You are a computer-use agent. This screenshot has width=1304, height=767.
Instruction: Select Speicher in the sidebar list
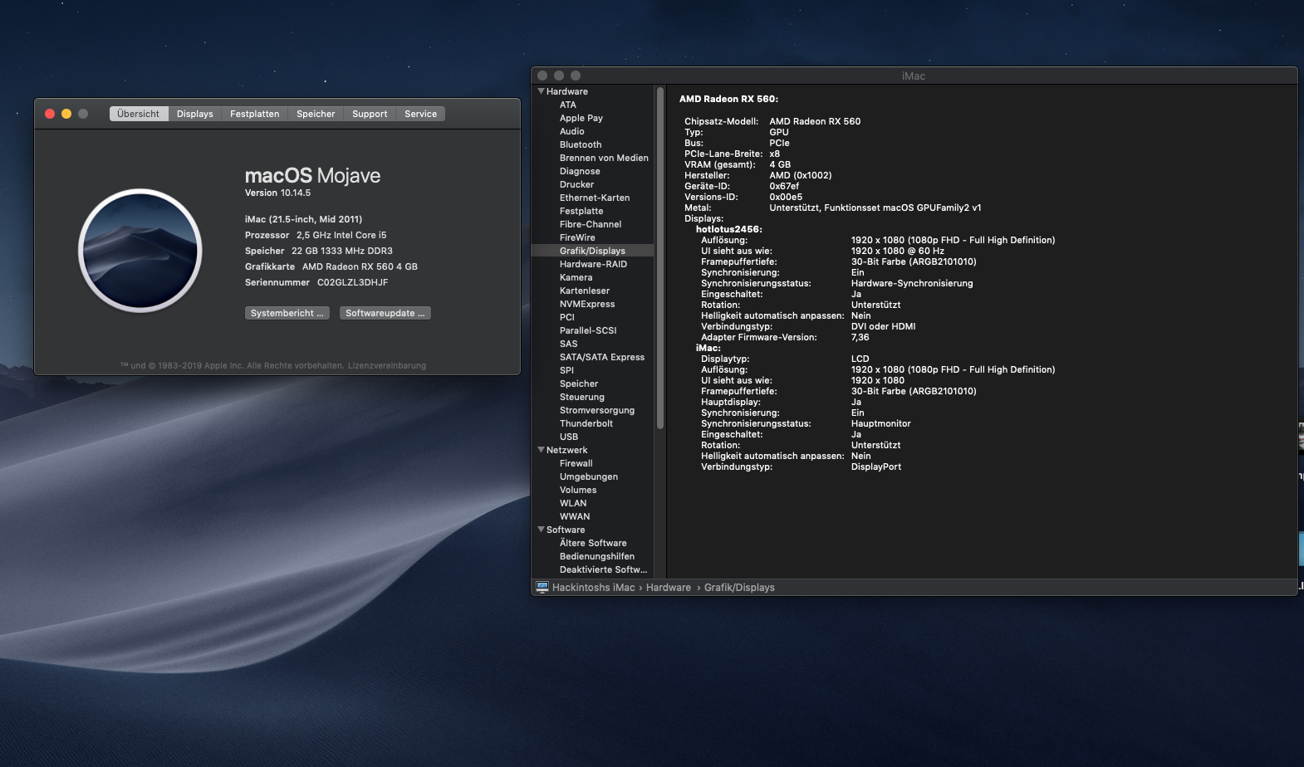pyautogui.click(x=579, y=383)
